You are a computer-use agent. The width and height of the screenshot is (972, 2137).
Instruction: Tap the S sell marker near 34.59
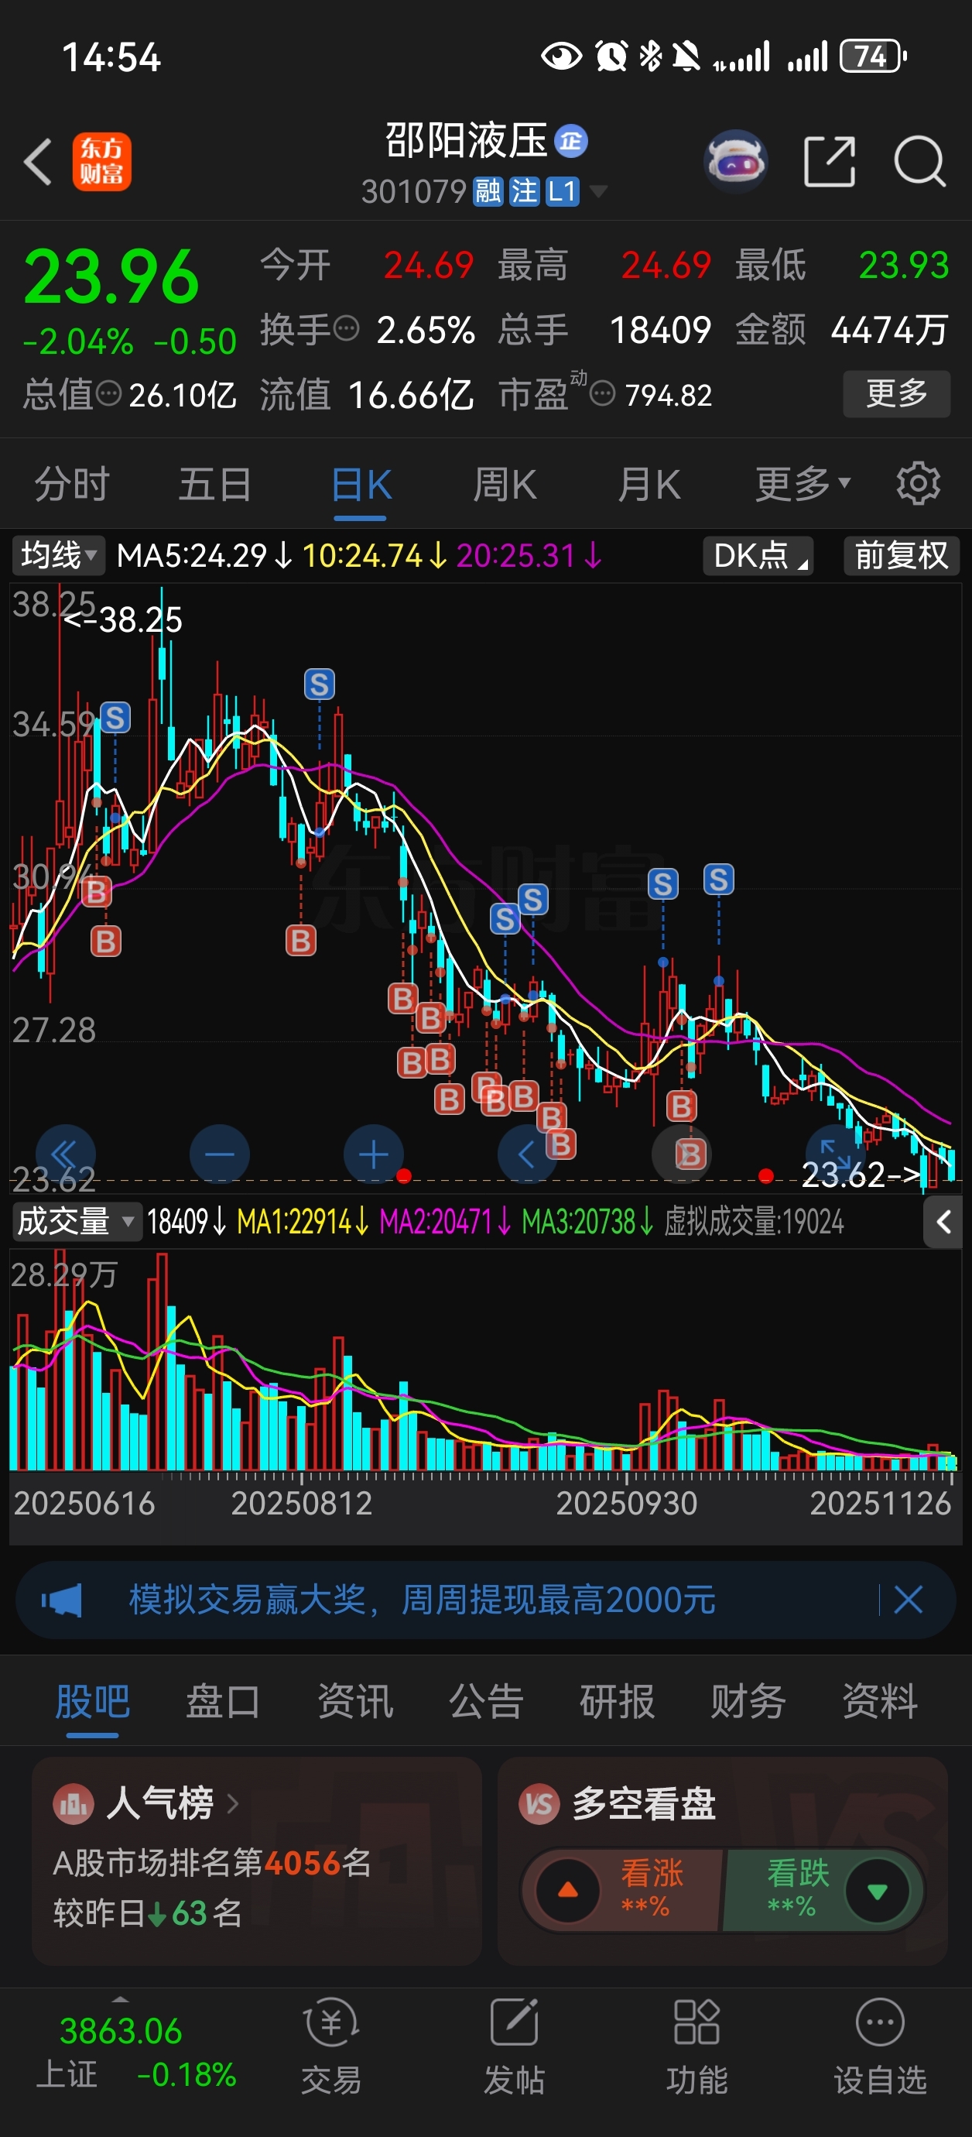115,718
